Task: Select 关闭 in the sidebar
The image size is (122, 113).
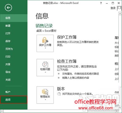Action: (x=14, y=80)
